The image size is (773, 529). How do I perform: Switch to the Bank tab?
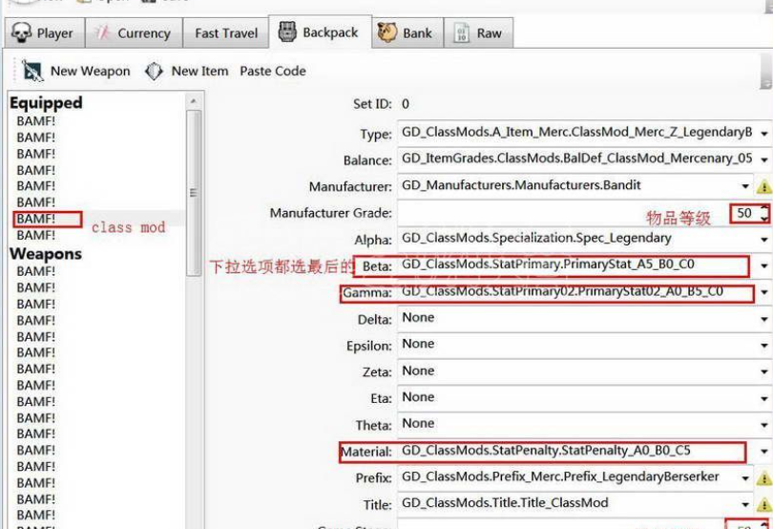click(417, 32)
